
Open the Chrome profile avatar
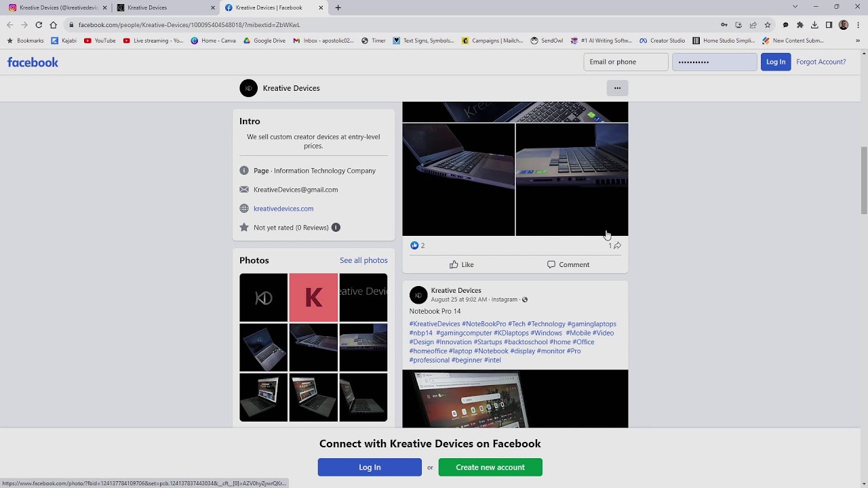coord(844,25)
